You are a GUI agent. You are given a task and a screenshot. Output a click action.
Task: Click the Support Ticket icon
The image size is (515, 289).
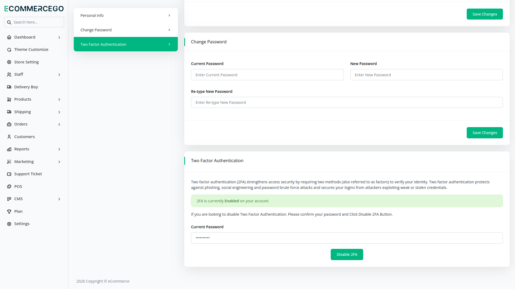tap(9, 174)
